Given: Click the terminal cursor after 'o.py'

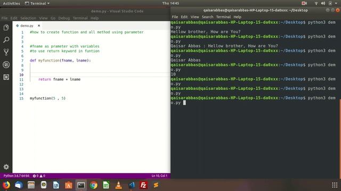Looking at the screenshot, I should pyautogui.click(x=184, y=102).
